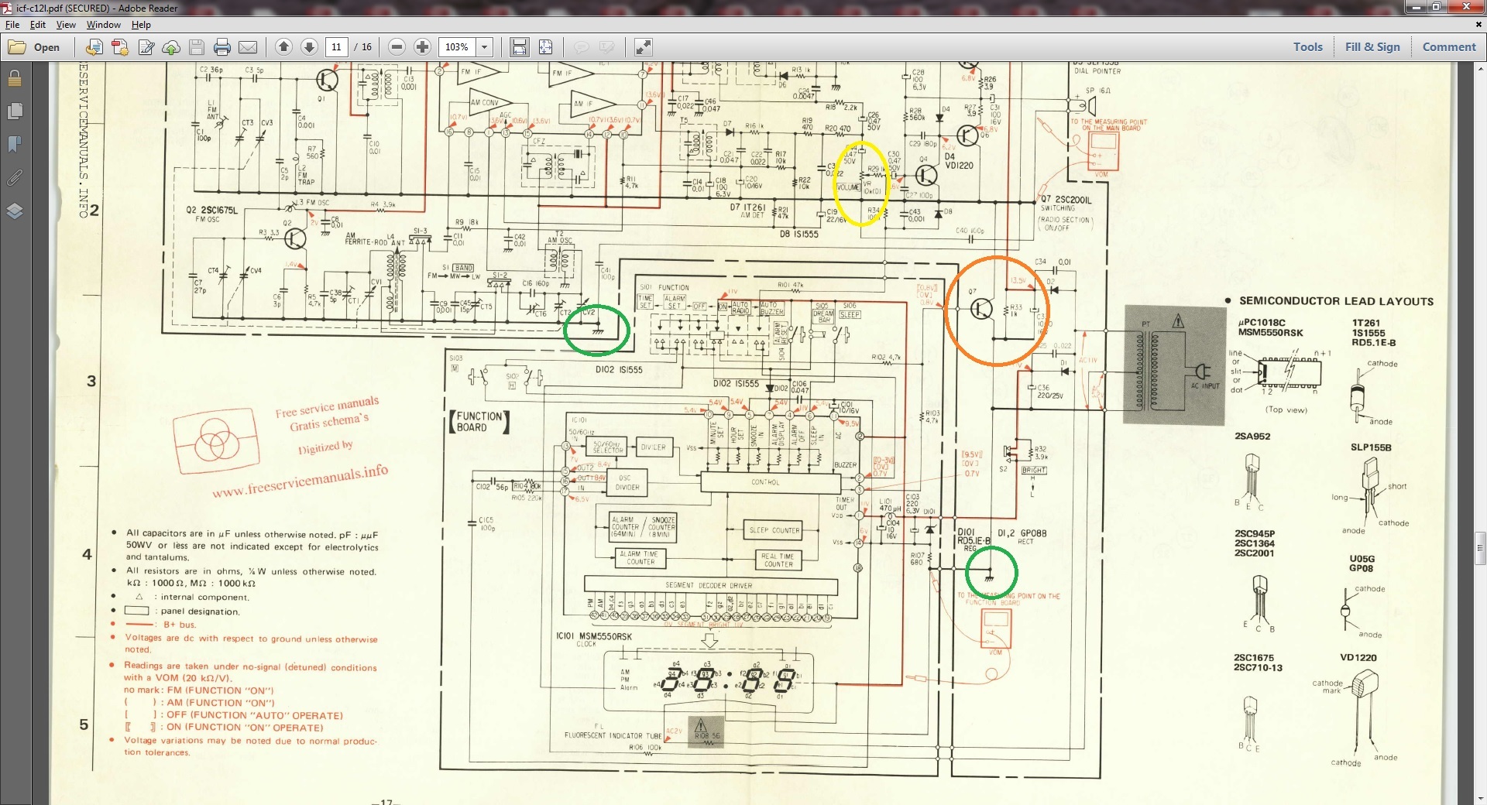Show attachments with the paperclip icon
This screenshot has height=805, width=1487.
pyautogui.click(x=15, y=177)
